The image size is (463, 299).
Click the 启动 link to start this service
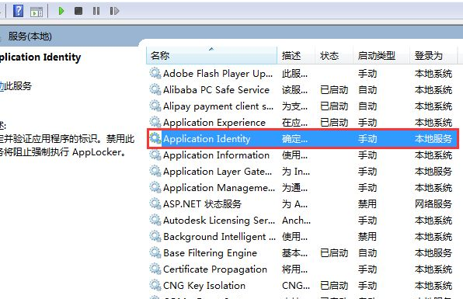(x=2, y=86)
